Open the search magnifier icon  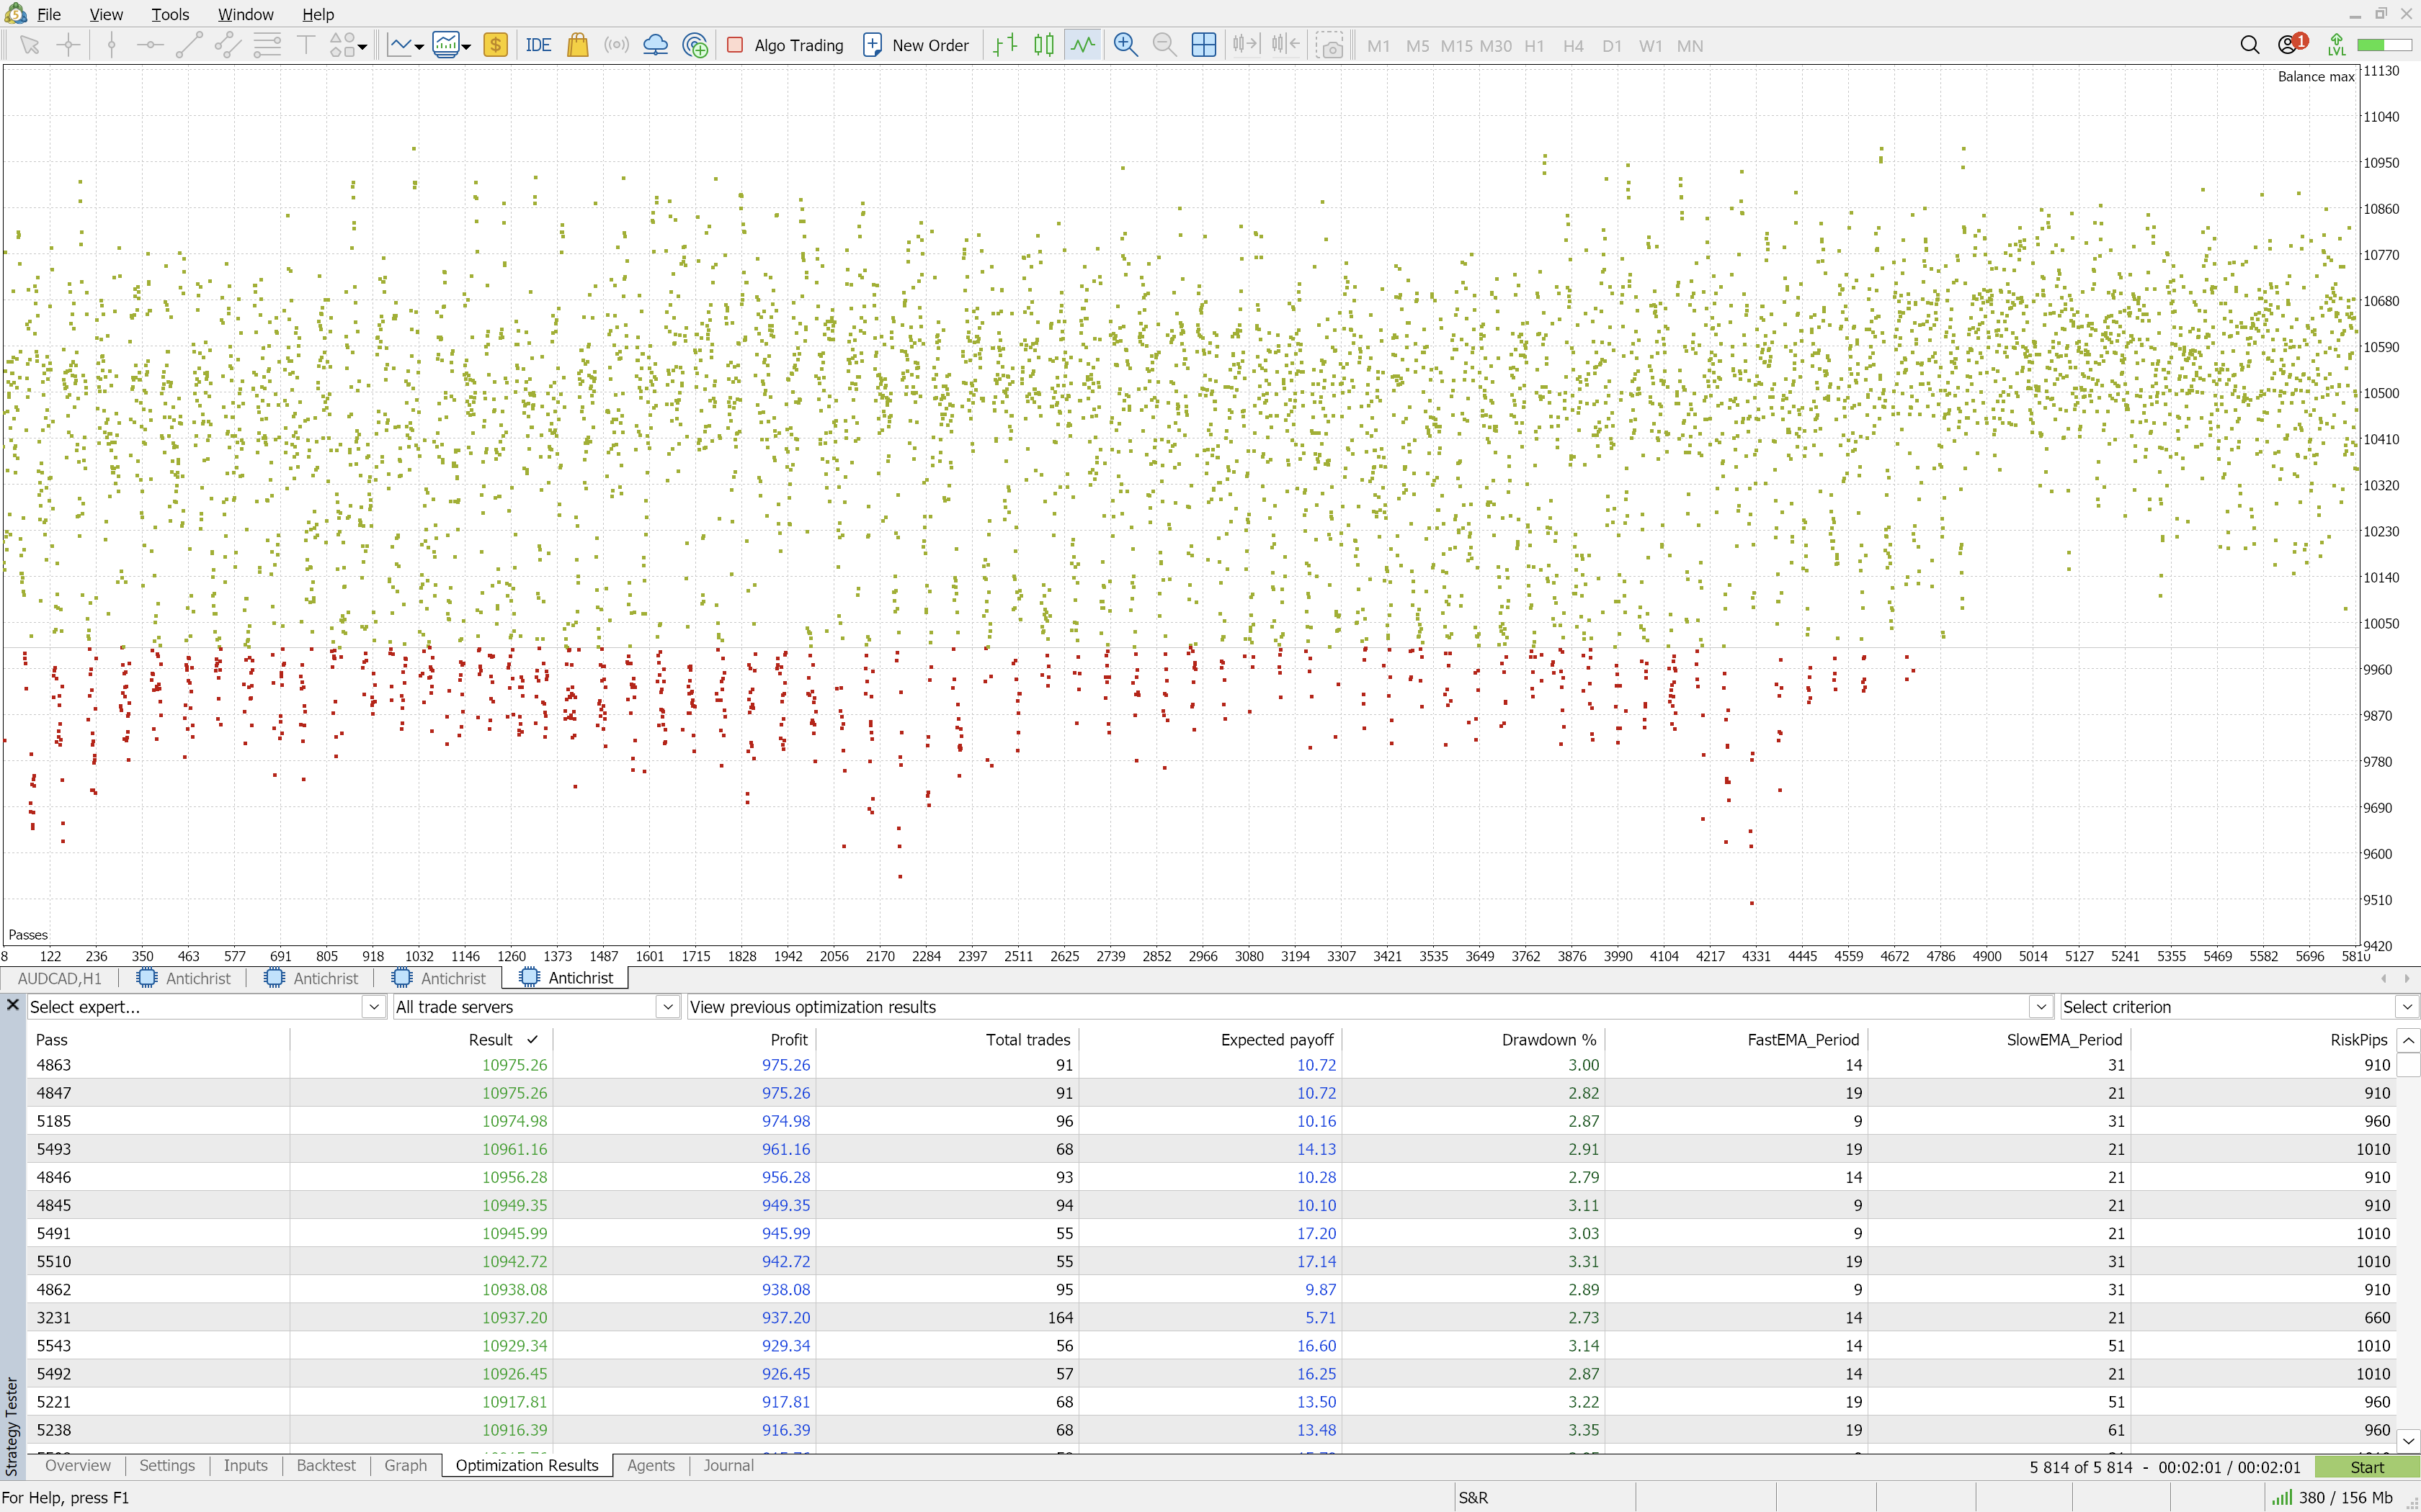[x=2249, y=45]
